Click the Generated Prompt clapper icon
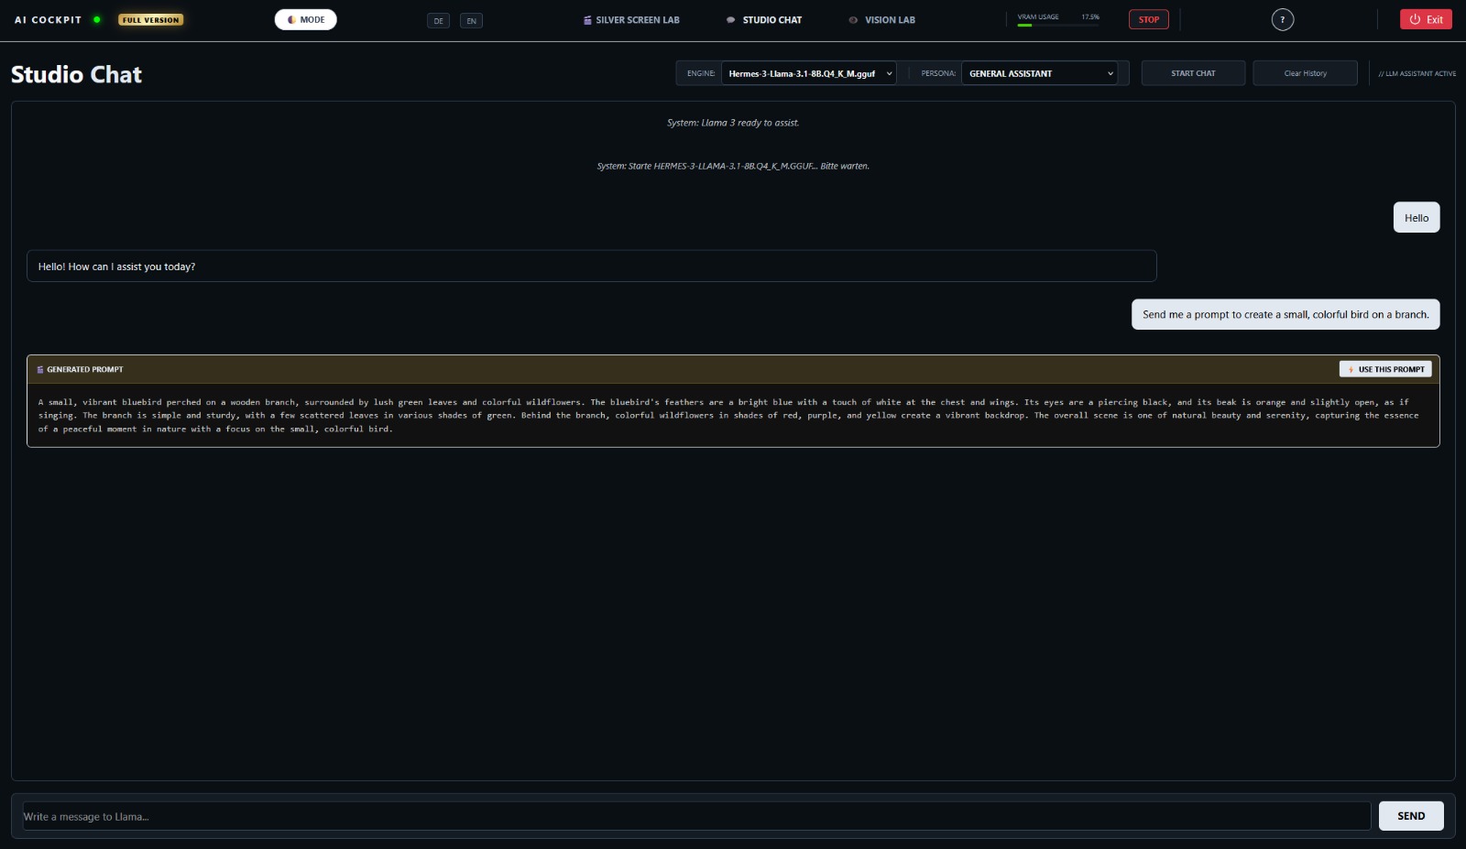Image resolution: width=1466 pixels, height=849 pixels. click(x=40, y=369)
